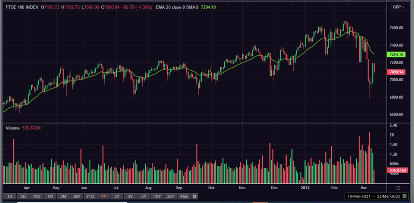Viewport: 414px width, 203px height.
Task: Click the green 7294.10 price axis label
Action: click(x=396, y=54)
